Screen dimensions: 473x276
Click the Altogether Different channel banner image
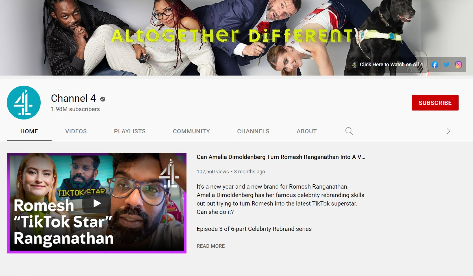[236, 38]
